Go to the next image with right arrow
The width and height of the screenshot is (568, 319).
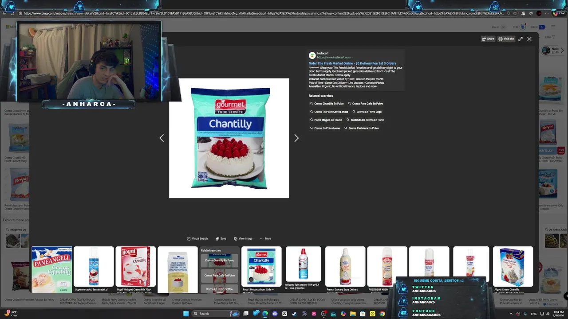(x=296, y=138)
